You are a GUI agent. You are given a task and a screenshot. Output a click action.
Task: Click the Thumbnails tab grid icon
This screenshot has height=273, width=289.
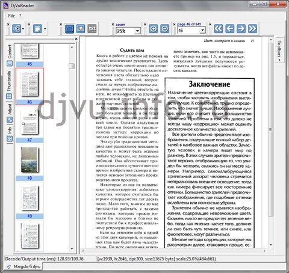pos(9,96)
